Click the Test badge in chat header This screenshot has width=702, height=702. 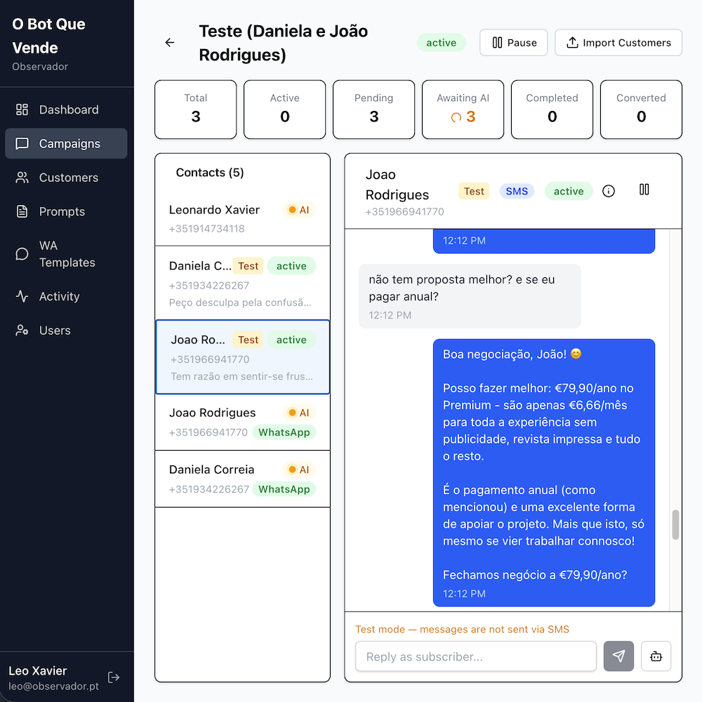474,191
